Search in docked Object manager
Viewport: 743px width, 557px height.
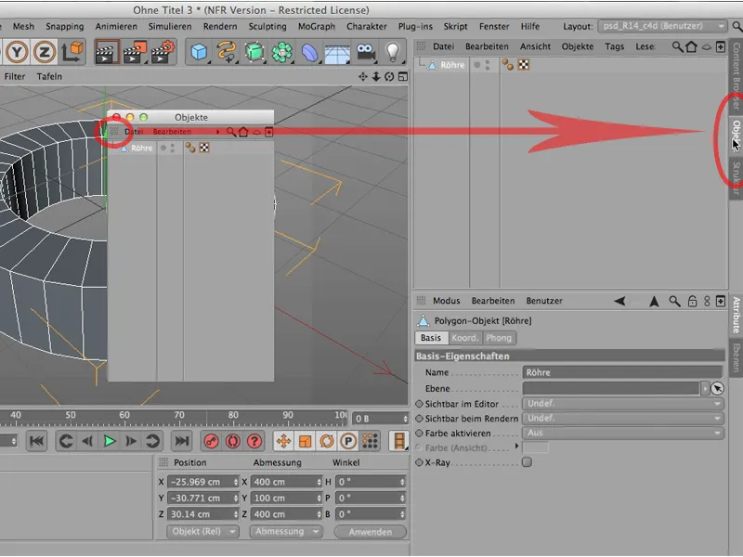pos(678,47)
